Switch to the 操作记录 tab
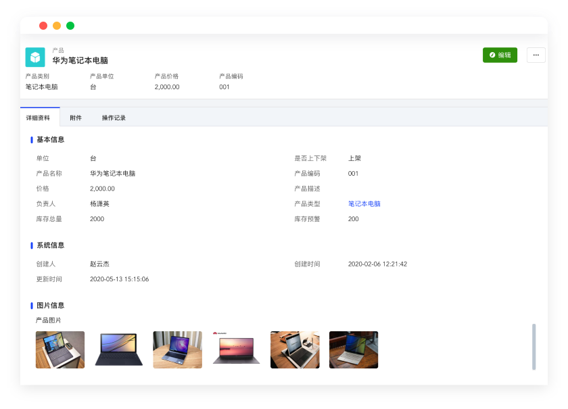Screen dimensions: 568x409 coord(114,118)
